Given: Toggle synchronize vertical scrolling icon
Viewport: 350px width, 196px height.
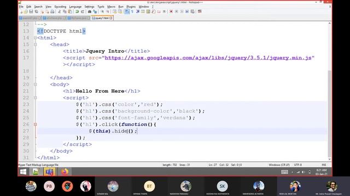Looking at the screenshot, I should pos(114,11).
